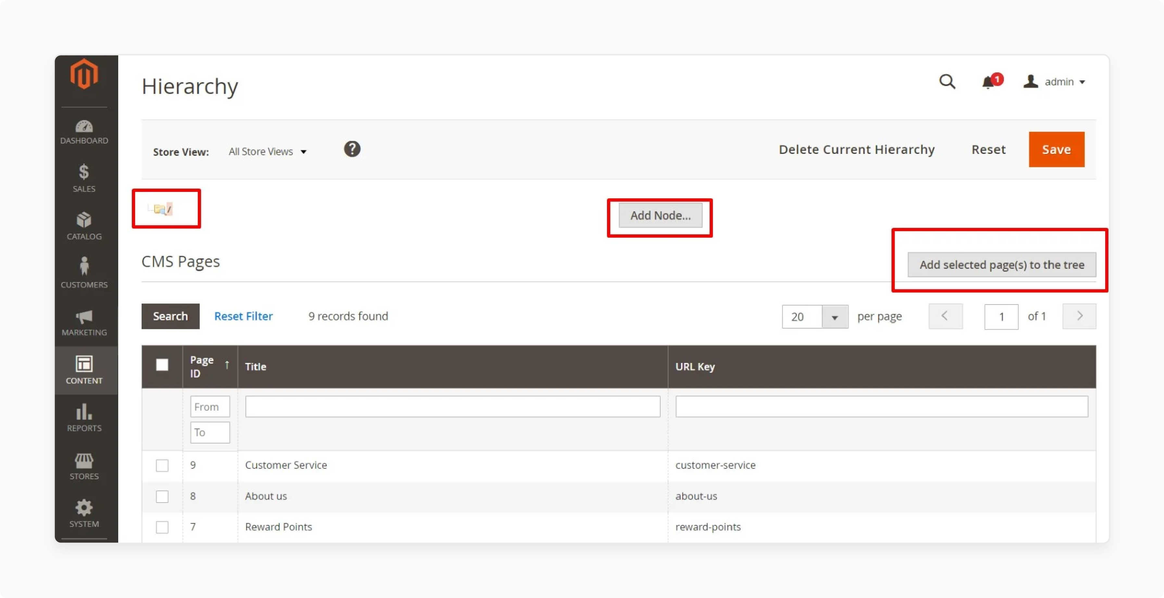Open the Reports menu
1164x598 pixels.
click(x=84, y=418)
